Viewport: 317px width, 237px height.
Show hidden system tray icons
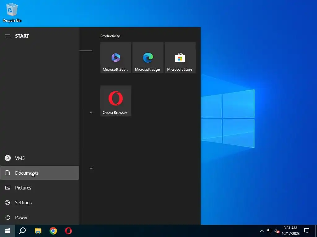[262, 231]
